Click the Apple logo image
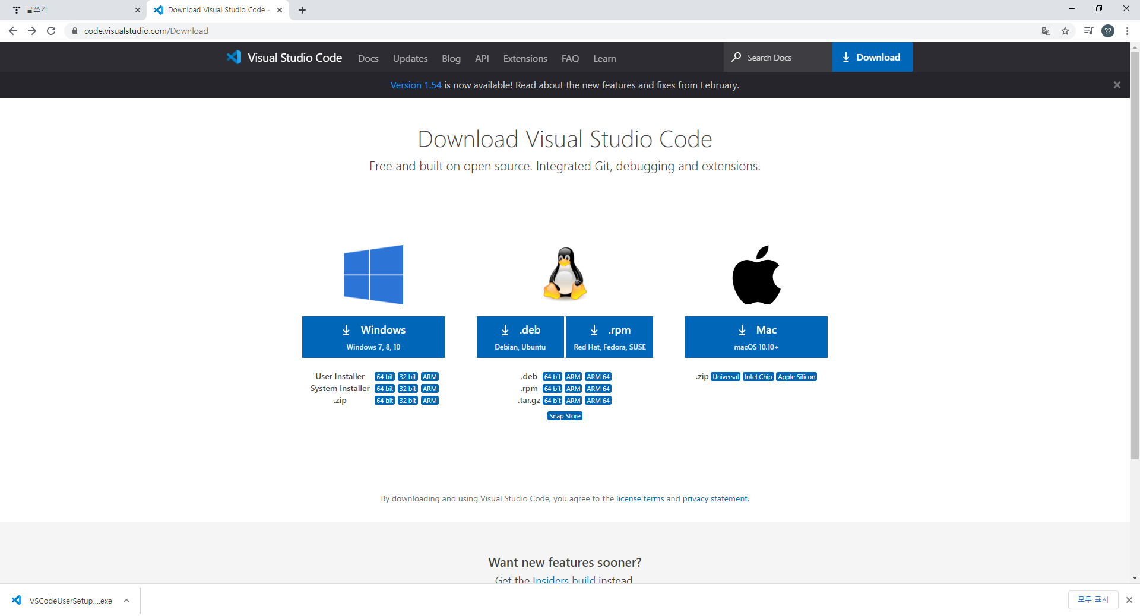The height and width of the screenshot is (616, 1140). click(756, 275)
